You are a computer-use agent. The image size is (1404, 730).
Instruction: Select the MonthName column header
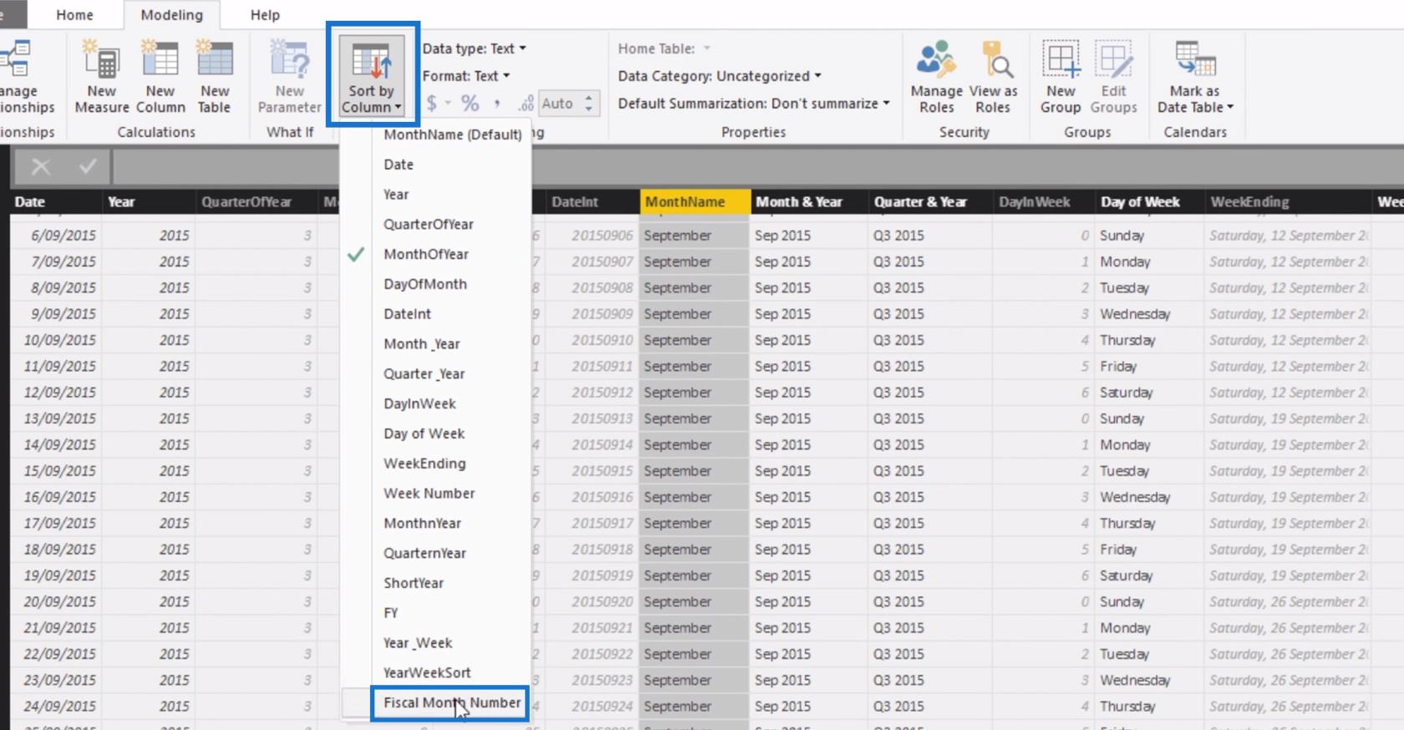(695, 202)
